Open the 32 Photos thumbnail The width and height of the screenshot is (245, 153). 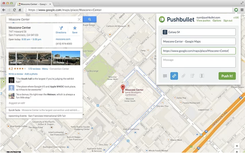point(66,58)
